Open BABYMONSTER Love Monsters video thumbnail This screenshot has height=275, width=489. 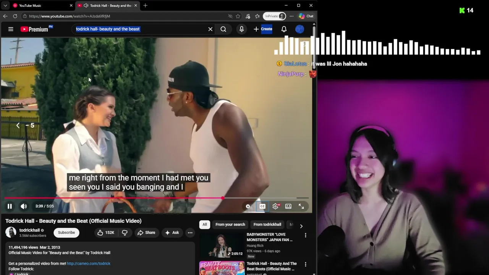(x=222, y=245)
